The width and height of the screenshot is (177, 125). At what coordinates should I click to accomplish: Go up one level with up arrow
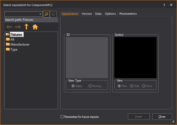point(26,27)
